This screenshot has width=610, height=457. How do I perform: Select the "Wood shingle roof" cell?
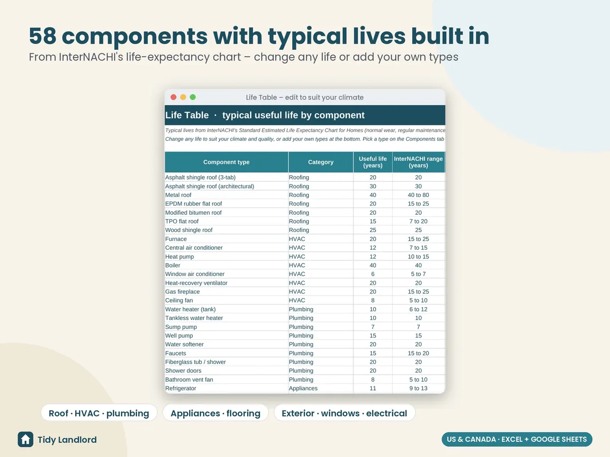coord(227,230)
